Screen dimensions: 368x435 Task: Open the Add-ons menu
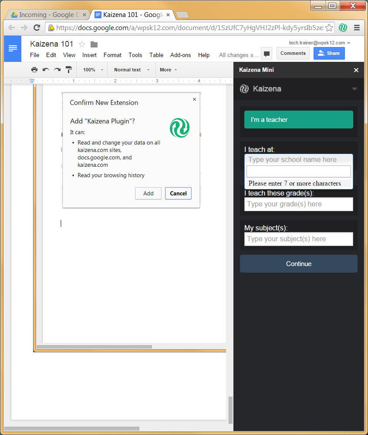pyautogui.click(x=180, y=55)
